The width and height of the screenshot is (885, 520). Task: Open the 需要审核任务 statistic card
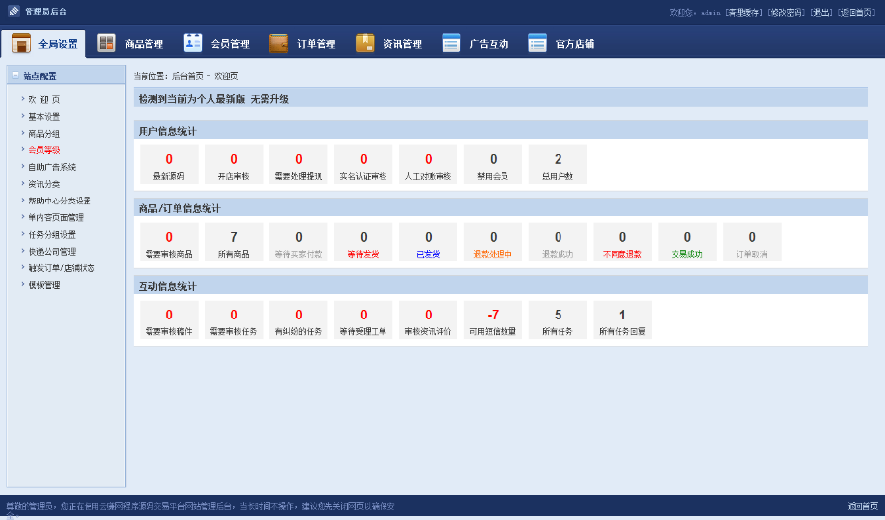tap(234, 319)
